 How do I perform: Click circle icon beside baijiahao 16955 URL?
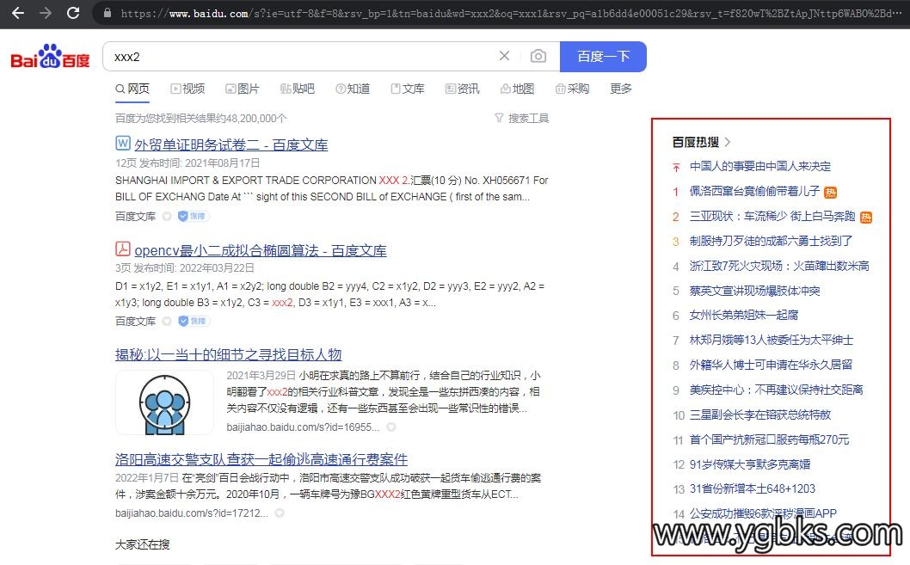click(391, 427)
